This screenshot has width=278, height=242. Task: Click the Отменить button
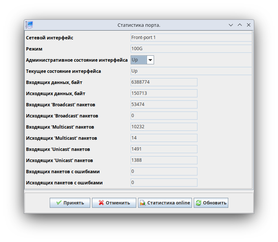tap(114, 203)
